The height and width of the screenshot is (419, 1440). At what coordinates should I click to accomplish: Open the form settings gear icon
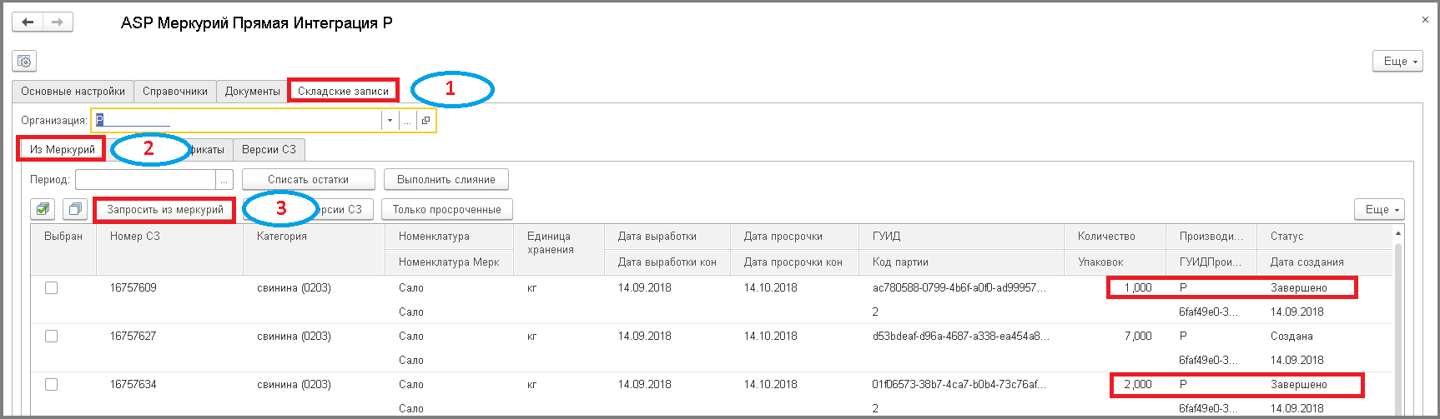[x=24, y=61]
